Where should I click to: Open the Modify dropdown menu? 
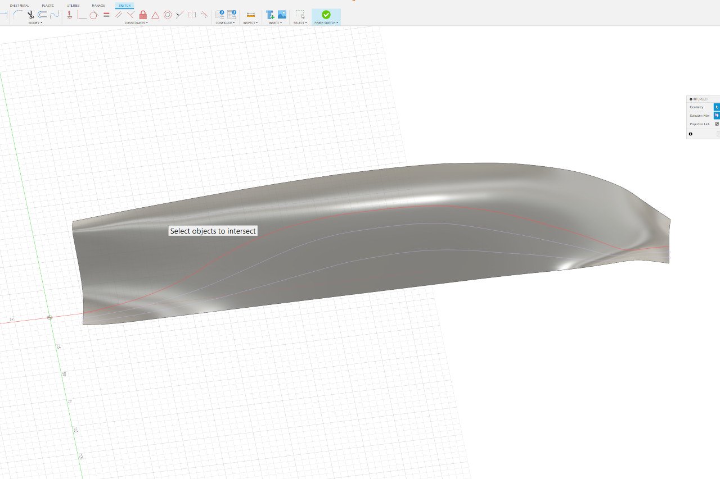(x=35, y=23)
